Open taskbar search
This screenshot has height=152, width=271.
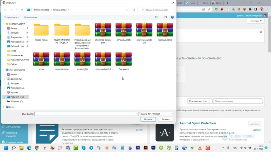tap(14, 148)
